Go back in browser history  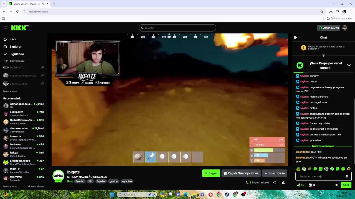click(x=4, y=12)
